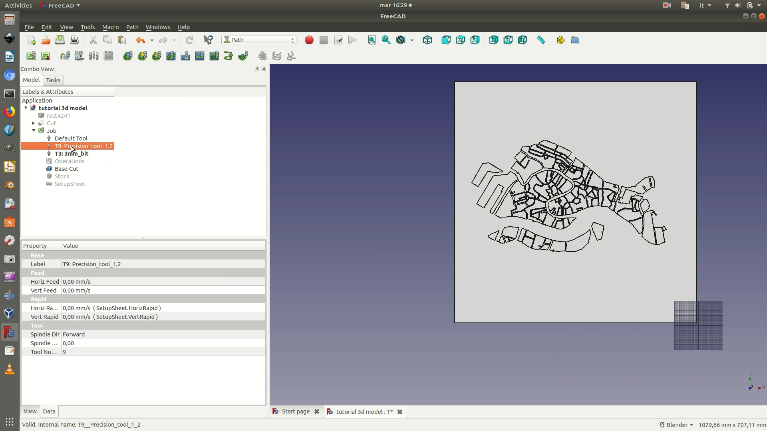
Task: Click the Refresh icon
Action: [189, 40]
